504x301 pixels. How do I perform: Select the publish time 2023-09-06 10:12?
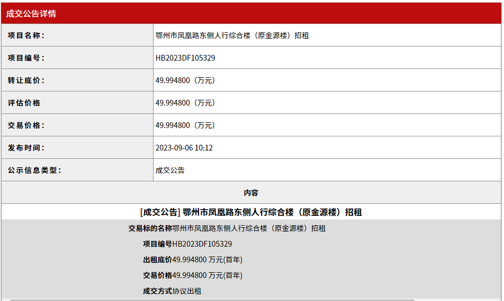click(184, 148)
